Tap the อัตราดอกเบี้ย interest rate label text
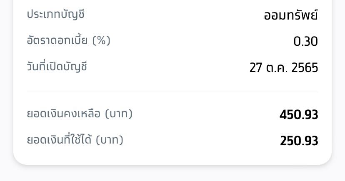 point(57,40)
